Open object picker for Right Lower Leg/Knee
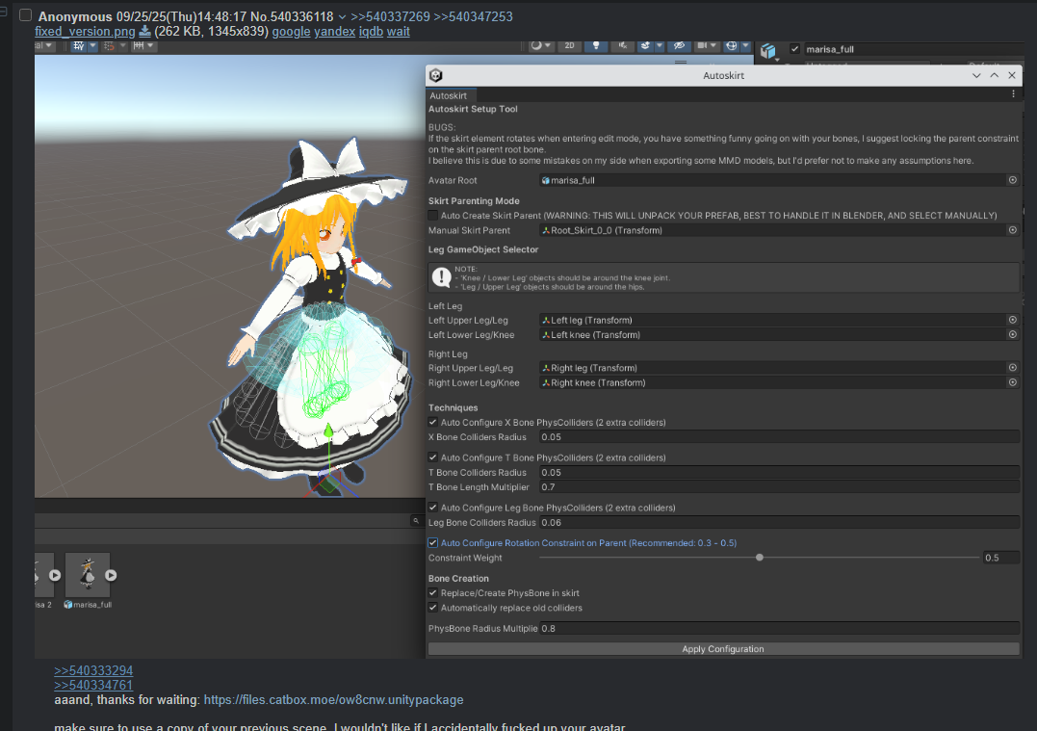This screenshot has height=731, width=1037. pyautogui.click(x=1013, y=382)
